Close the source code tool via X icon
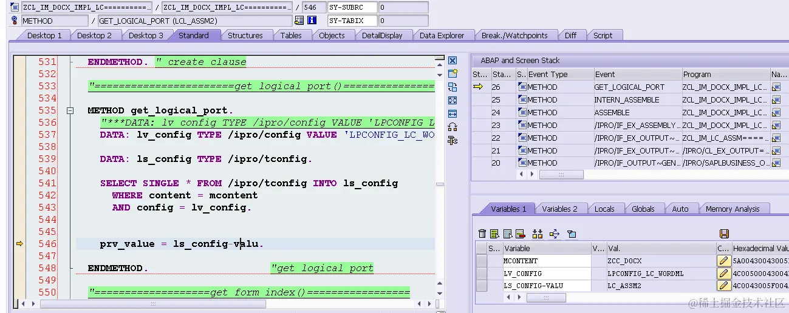 (453, 61)
